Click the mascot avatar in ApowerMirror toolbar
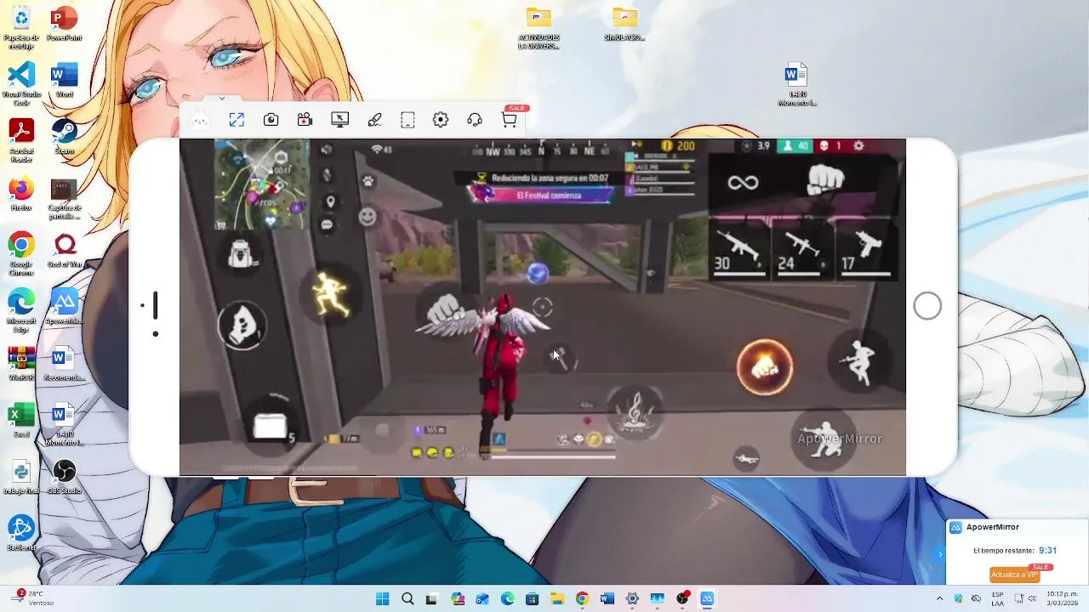1089x612 pixels. [199, 121]
